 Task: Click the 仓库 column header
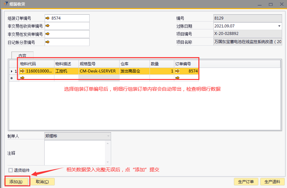coord(134,64)
